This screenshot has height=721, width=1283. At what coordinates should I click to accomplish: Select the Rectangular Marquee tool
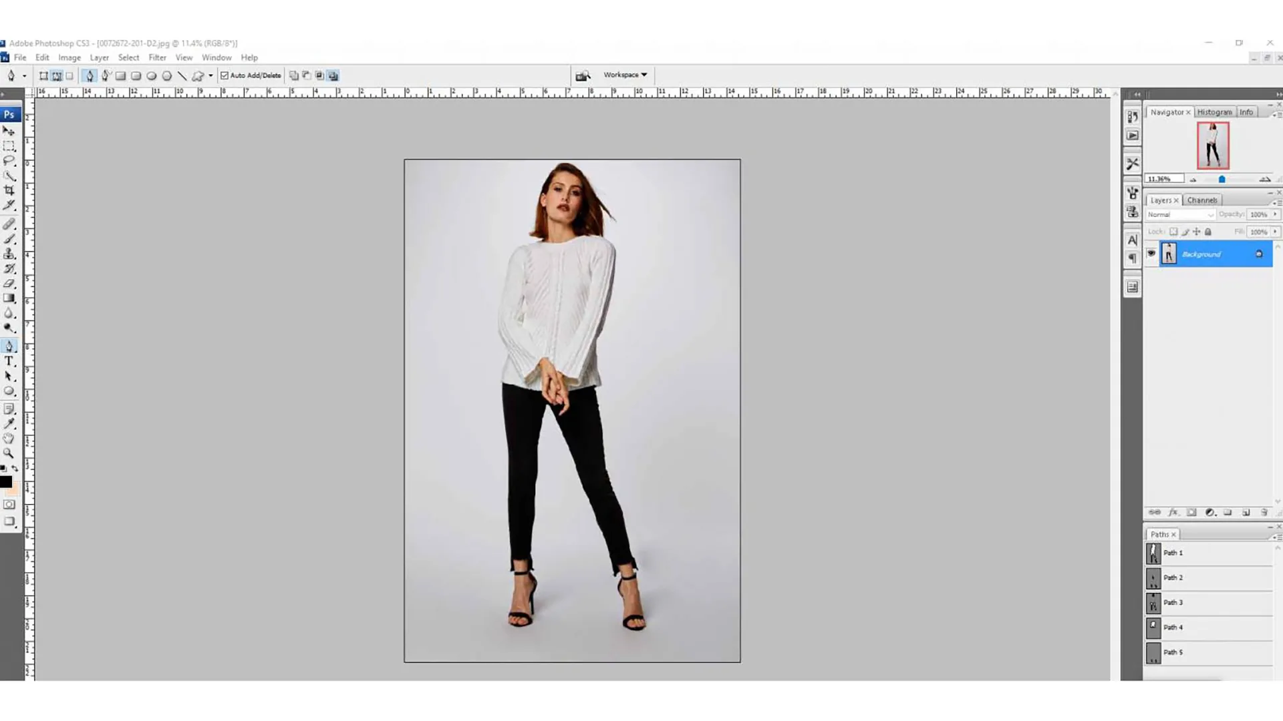click(9, 146)
